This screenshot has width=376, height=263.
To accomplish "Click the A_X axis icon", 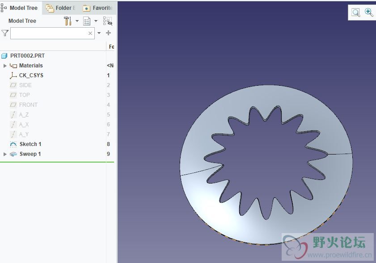I will point(13,125).
